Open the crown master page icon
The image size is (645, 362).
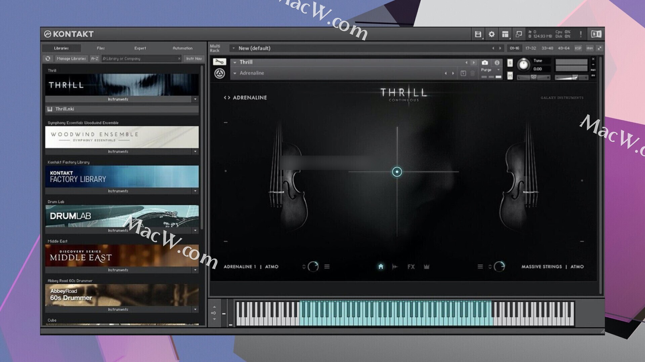[427, 267]
